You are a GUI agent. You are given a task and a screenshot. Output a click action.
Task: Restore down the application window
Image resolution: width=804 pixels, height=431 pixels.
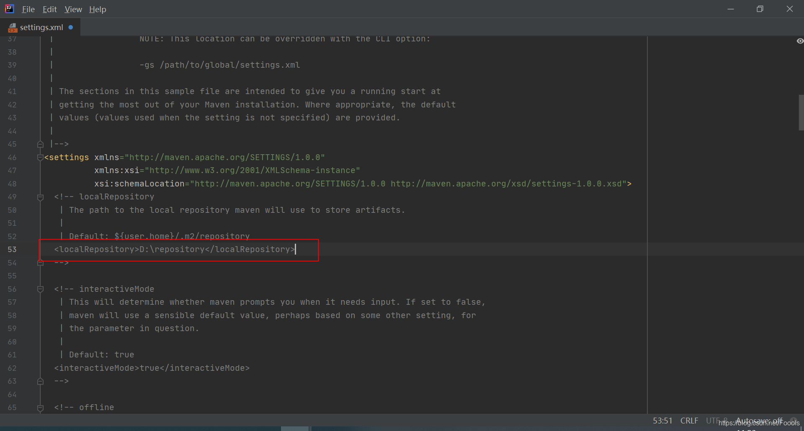[x=760, y=9]
